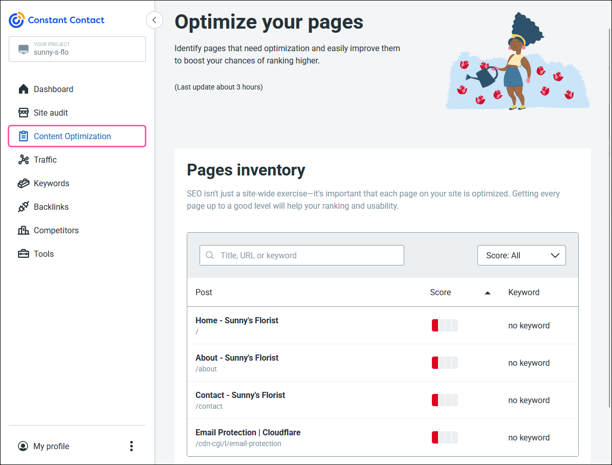Click the gardener illustration image
The image size is (612, 465).
[517, 61]
